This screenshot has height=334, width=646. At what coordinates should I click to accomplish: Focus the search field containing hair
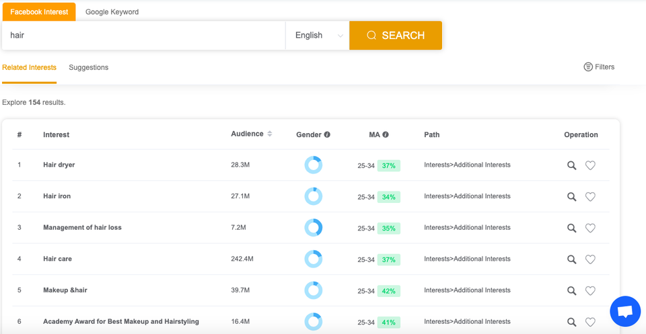pyautogui.click(x=143, y=36)
